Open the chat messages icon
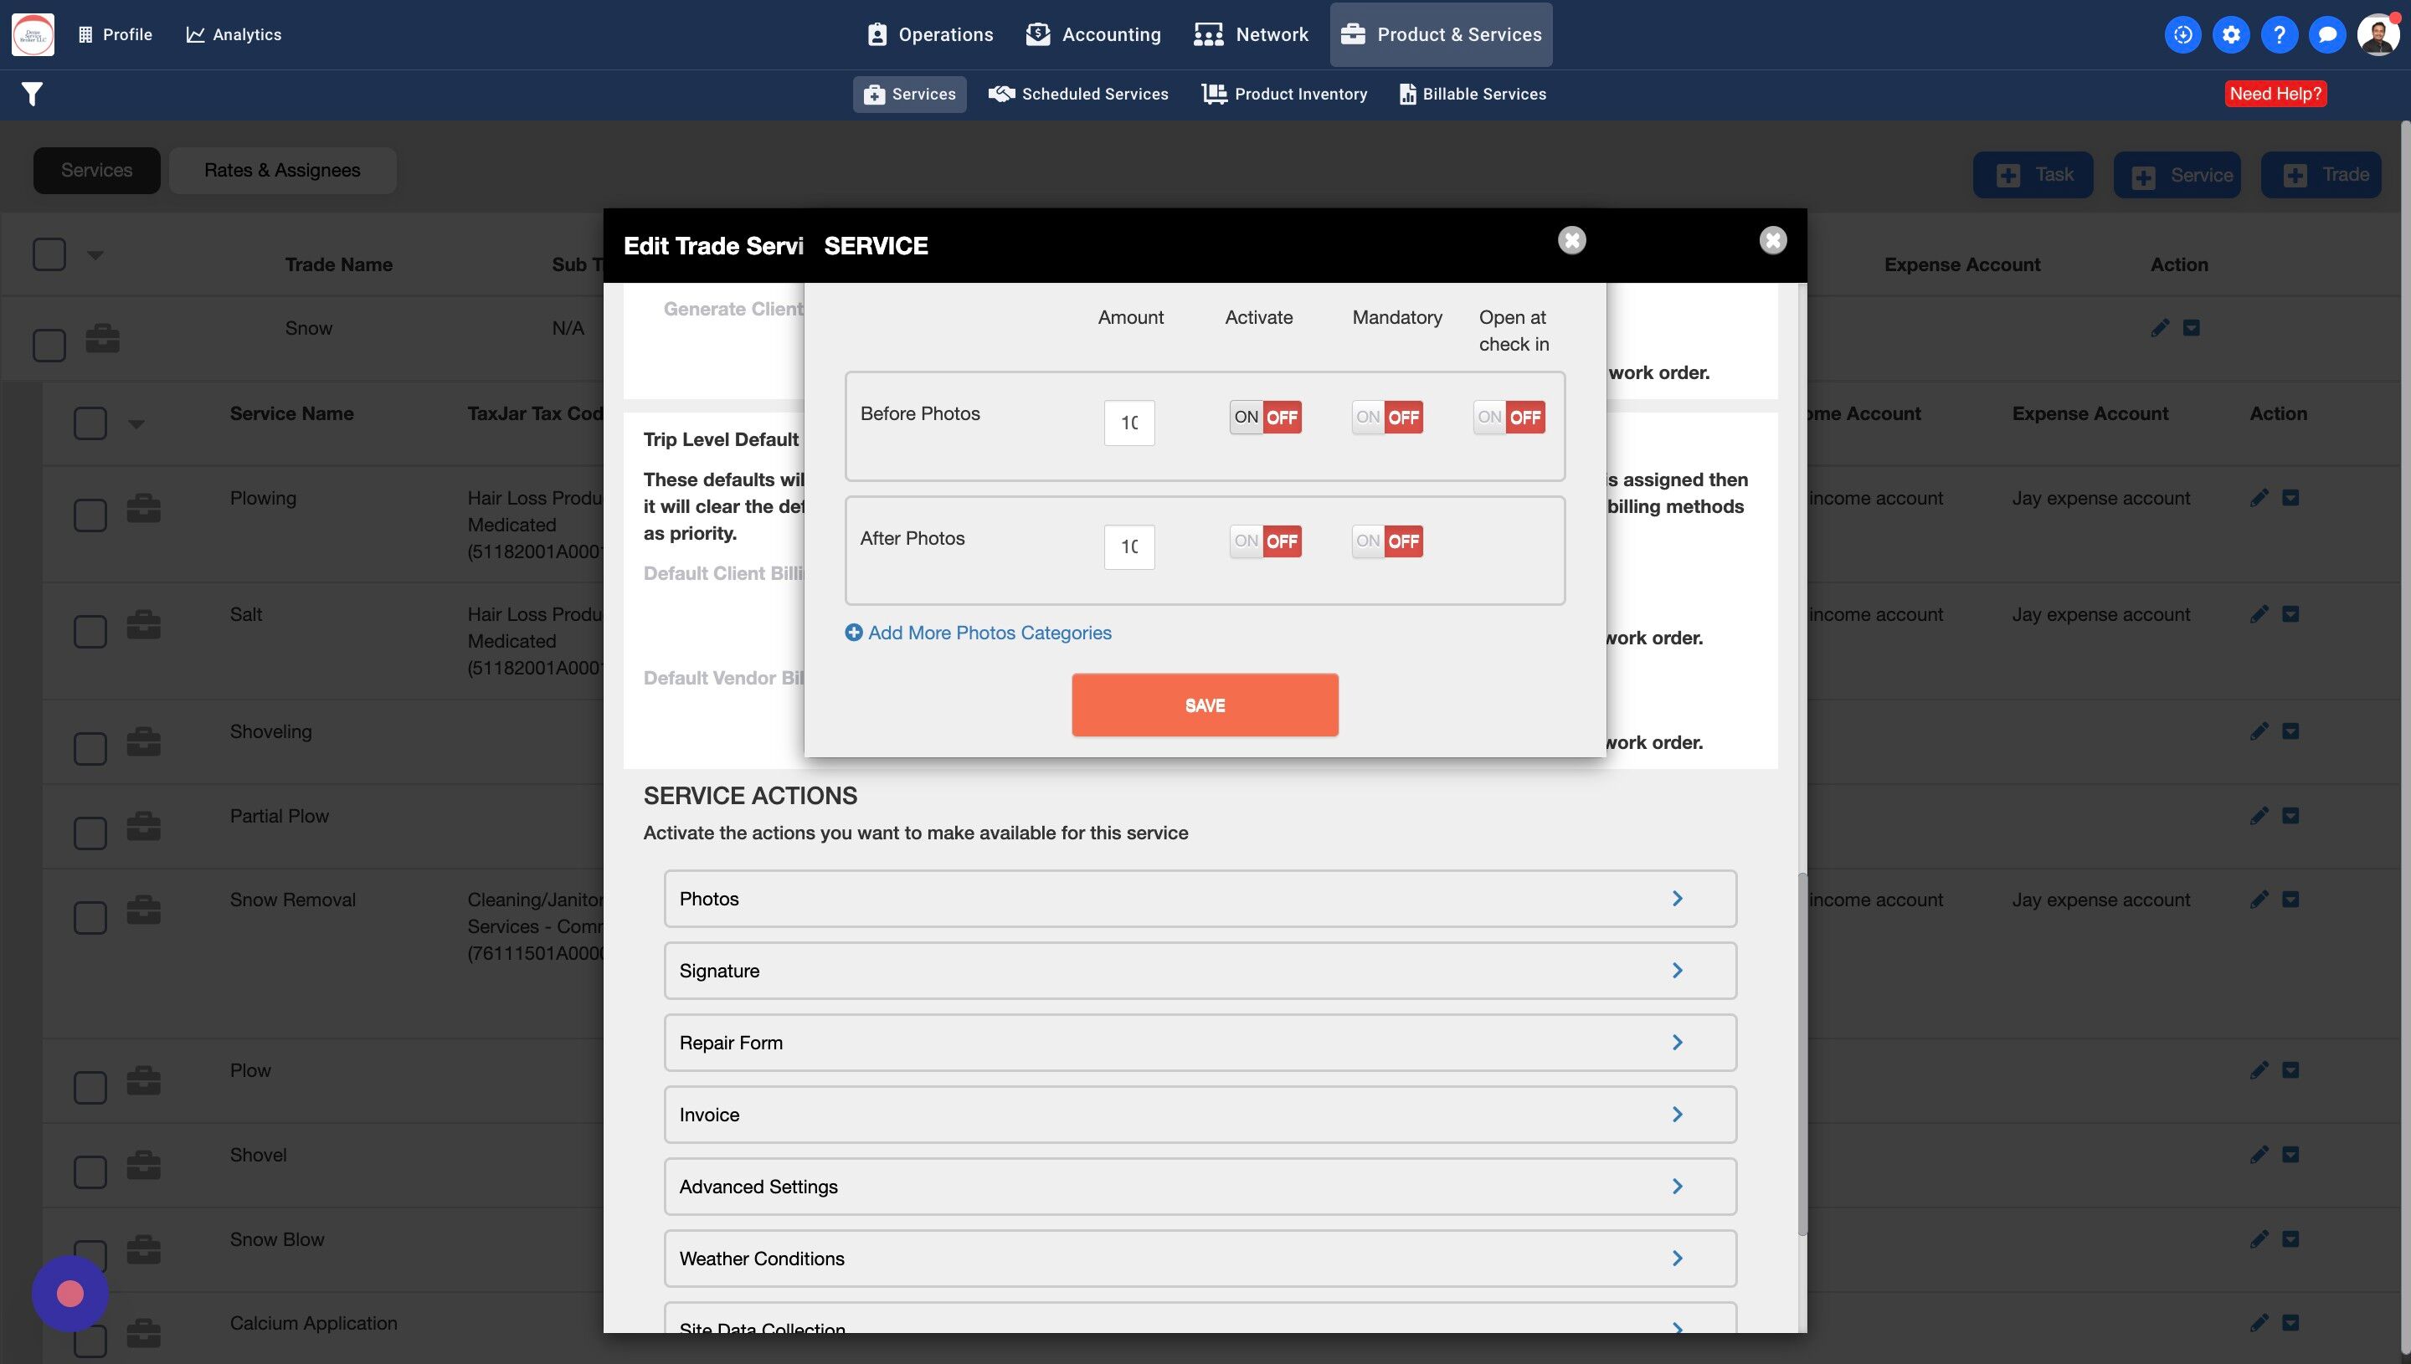Screen dimensions: 2411x1364 click(x=2326, y=34)
